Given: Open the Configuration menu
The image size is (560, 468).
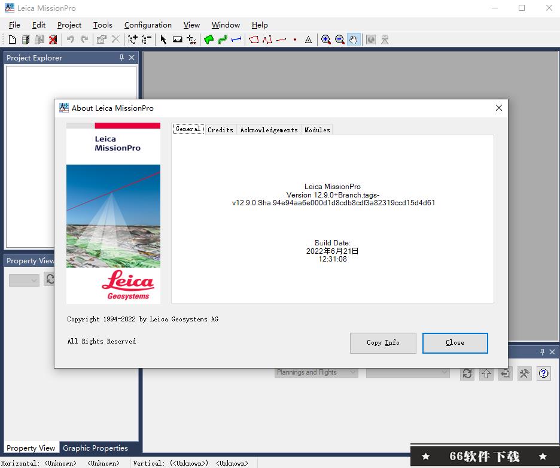Looking at the screenshot, I should pos(148,25).
